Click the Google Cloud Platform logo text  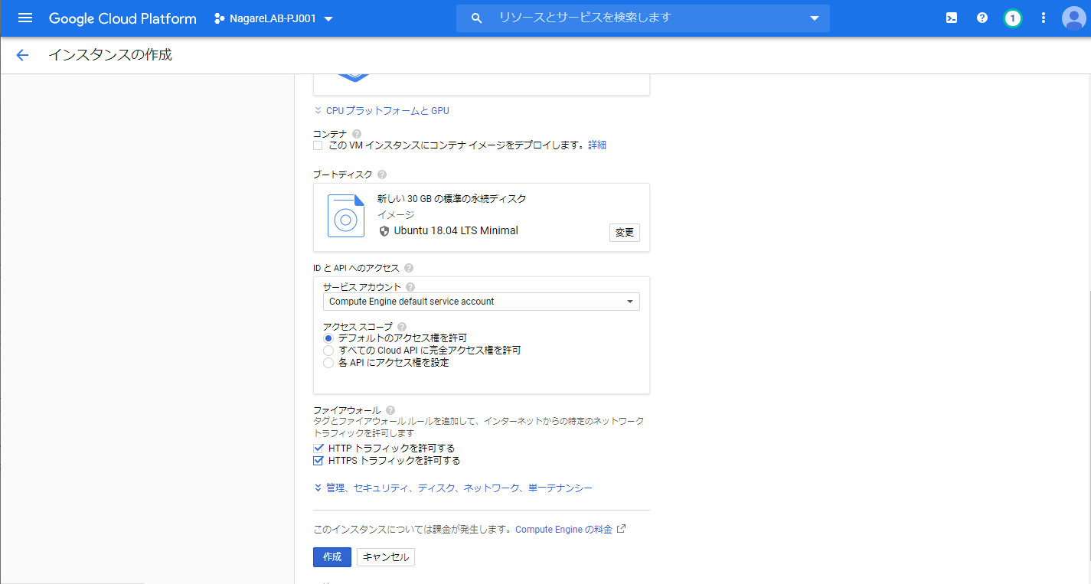tap(122, 18)
